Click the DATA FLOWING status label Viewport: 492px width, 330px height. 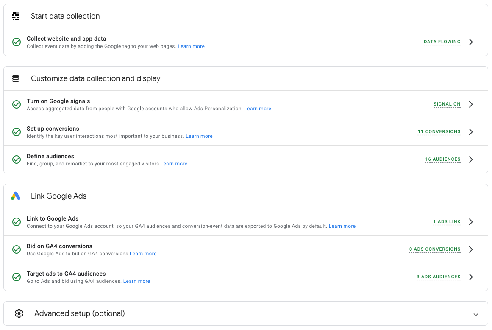(442, 42)
